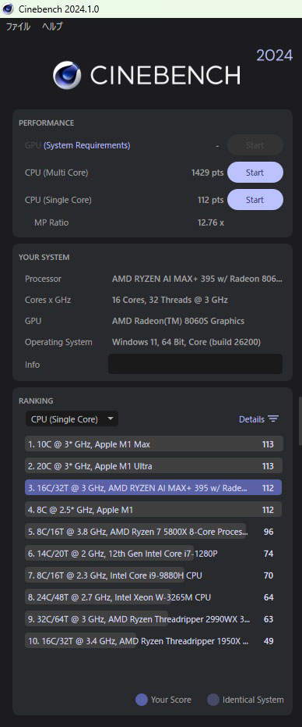Select ranking entry Apple M1 Max
This screenshot has height=727, width=302.
[x=153, y=444]
